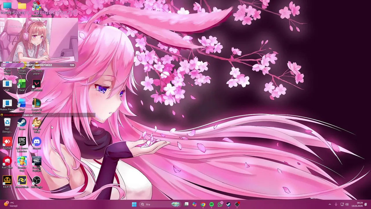Select the Dead by Daylight shortcut

(x=37, y=164)
